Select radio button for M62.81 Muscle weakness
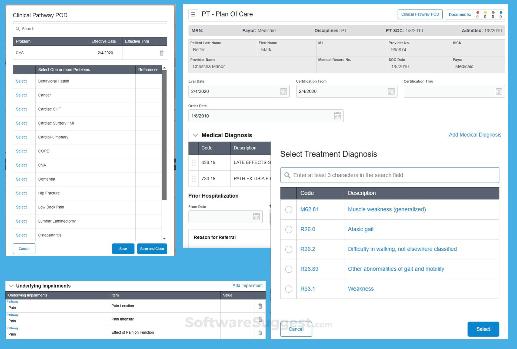 (289, 210)
